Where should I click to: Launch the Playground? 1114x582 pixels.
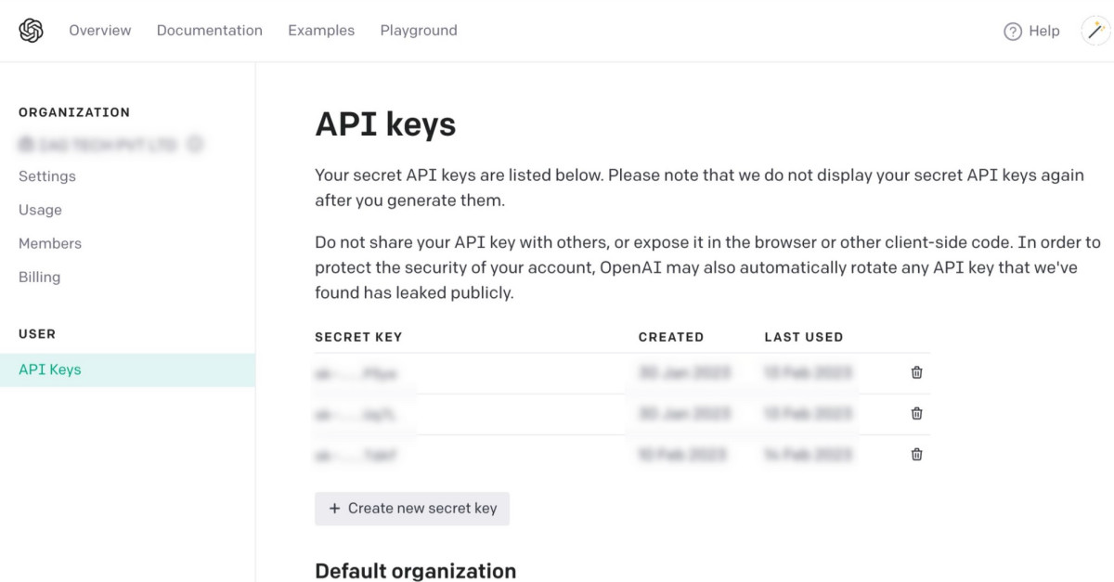(x=419, y=31)
